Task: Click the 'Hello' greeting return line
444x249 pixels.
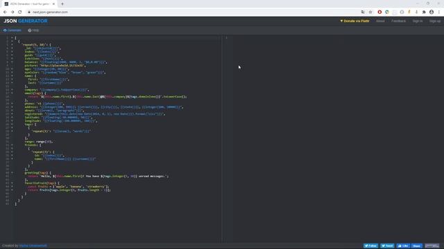Action: (x=99, y=176)
